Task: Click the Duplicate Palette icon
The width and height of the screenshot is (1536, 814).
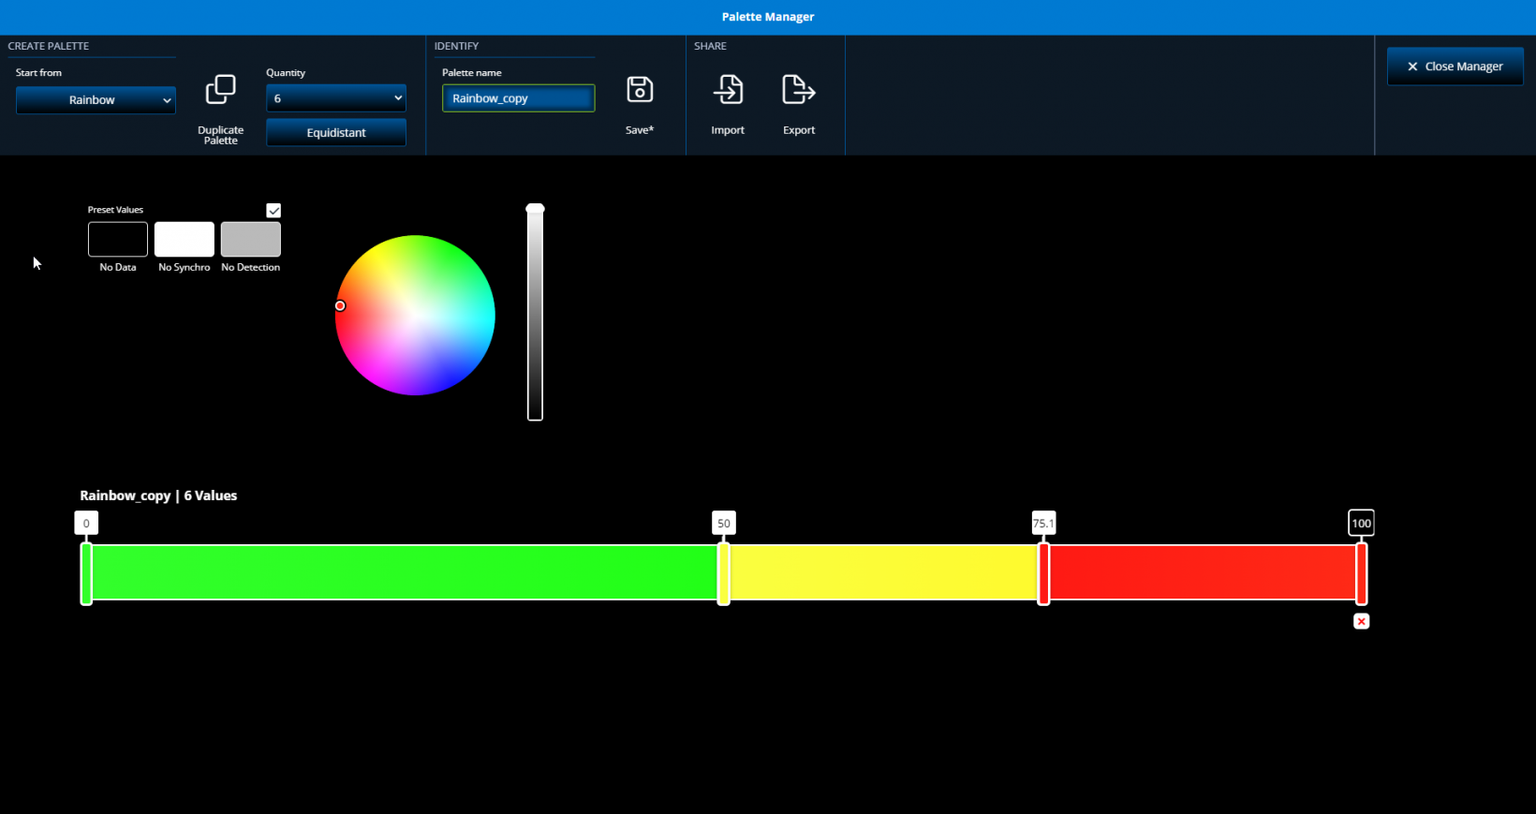Action: point(220,90)
